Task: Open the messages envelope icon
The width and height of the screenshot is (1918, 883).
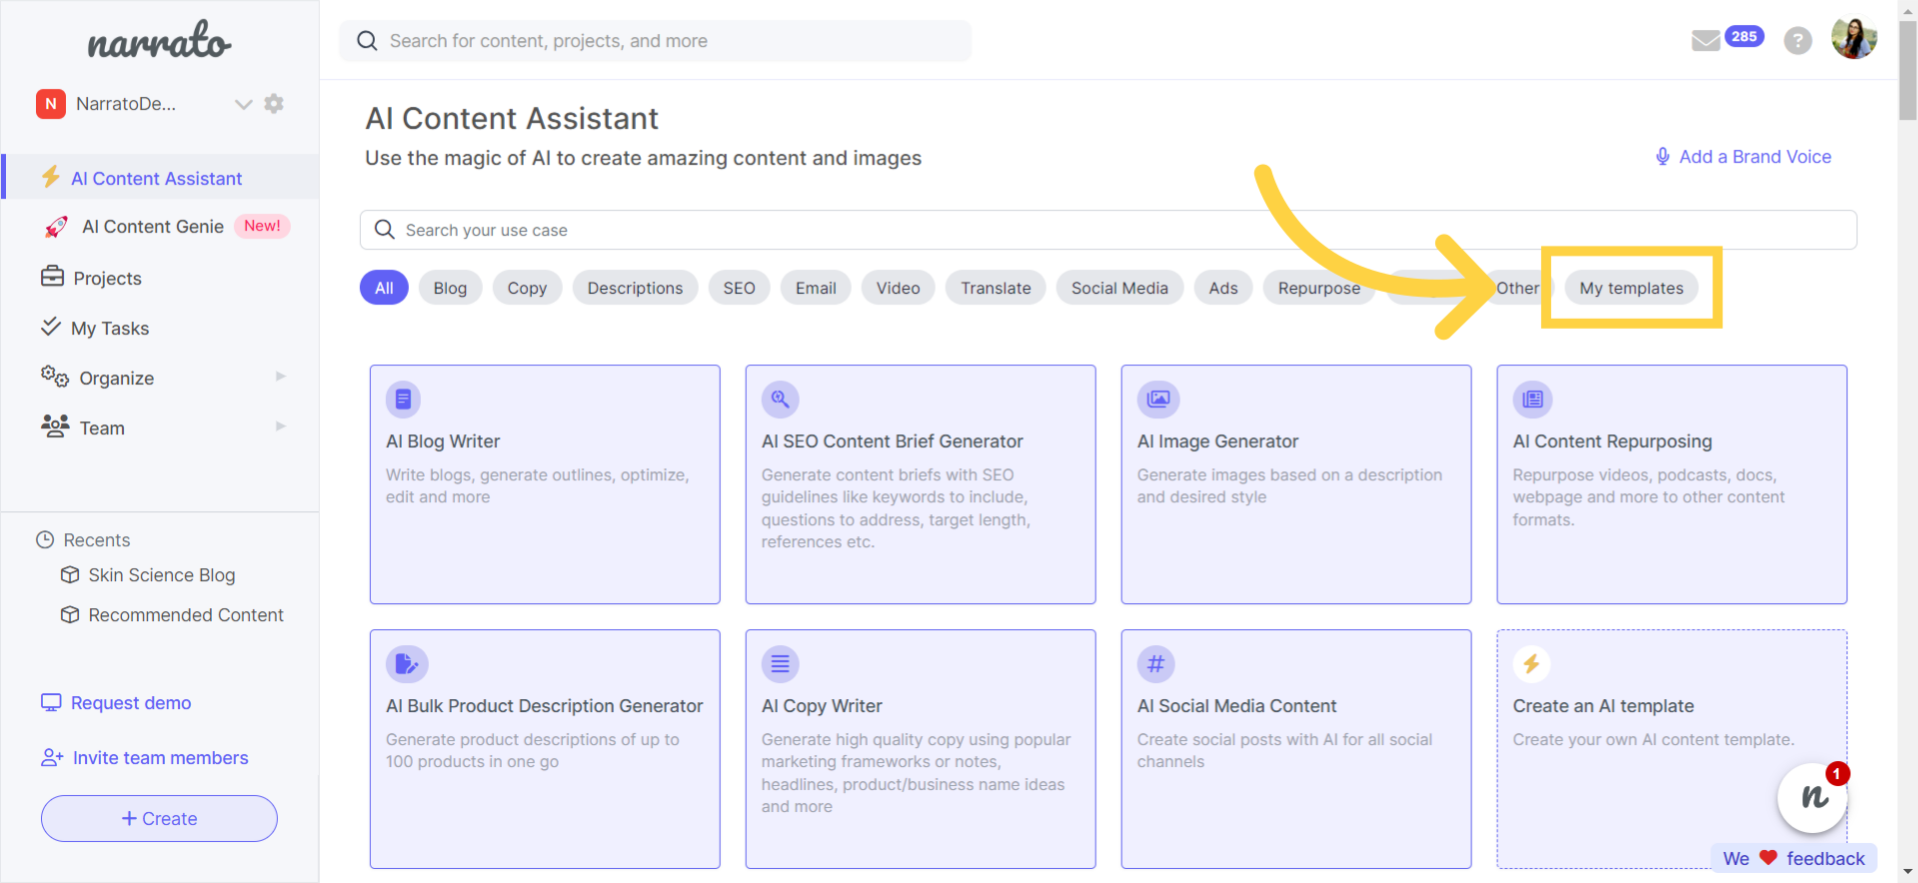Action: click(x=1705, y=41)
